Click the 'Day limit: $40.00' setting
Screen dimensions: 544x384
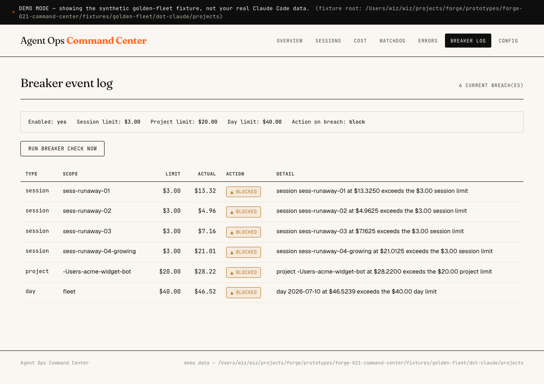[255, 122]
